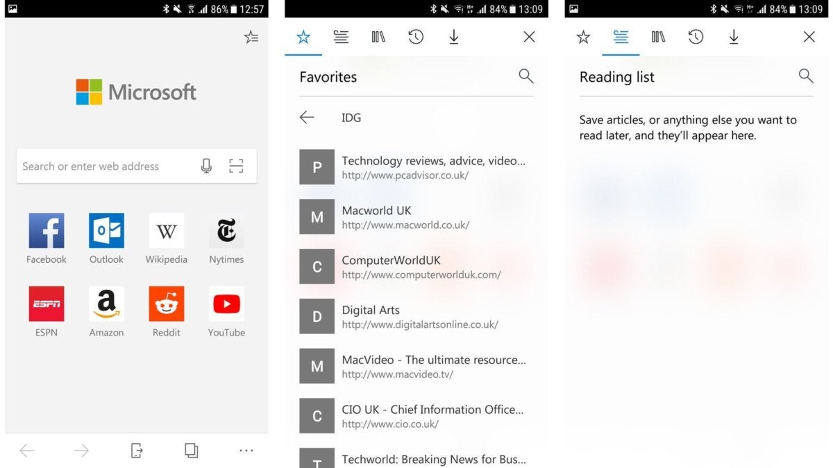Open the YouTube shortcut tile

(x=226, y=312)
